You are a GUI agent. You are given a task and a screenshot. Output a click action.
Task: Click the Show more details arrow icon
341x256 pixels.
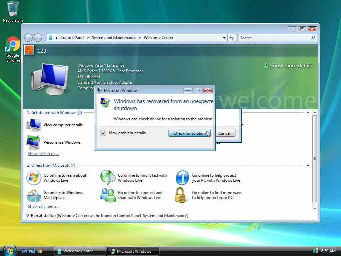(x=266, y=66)
